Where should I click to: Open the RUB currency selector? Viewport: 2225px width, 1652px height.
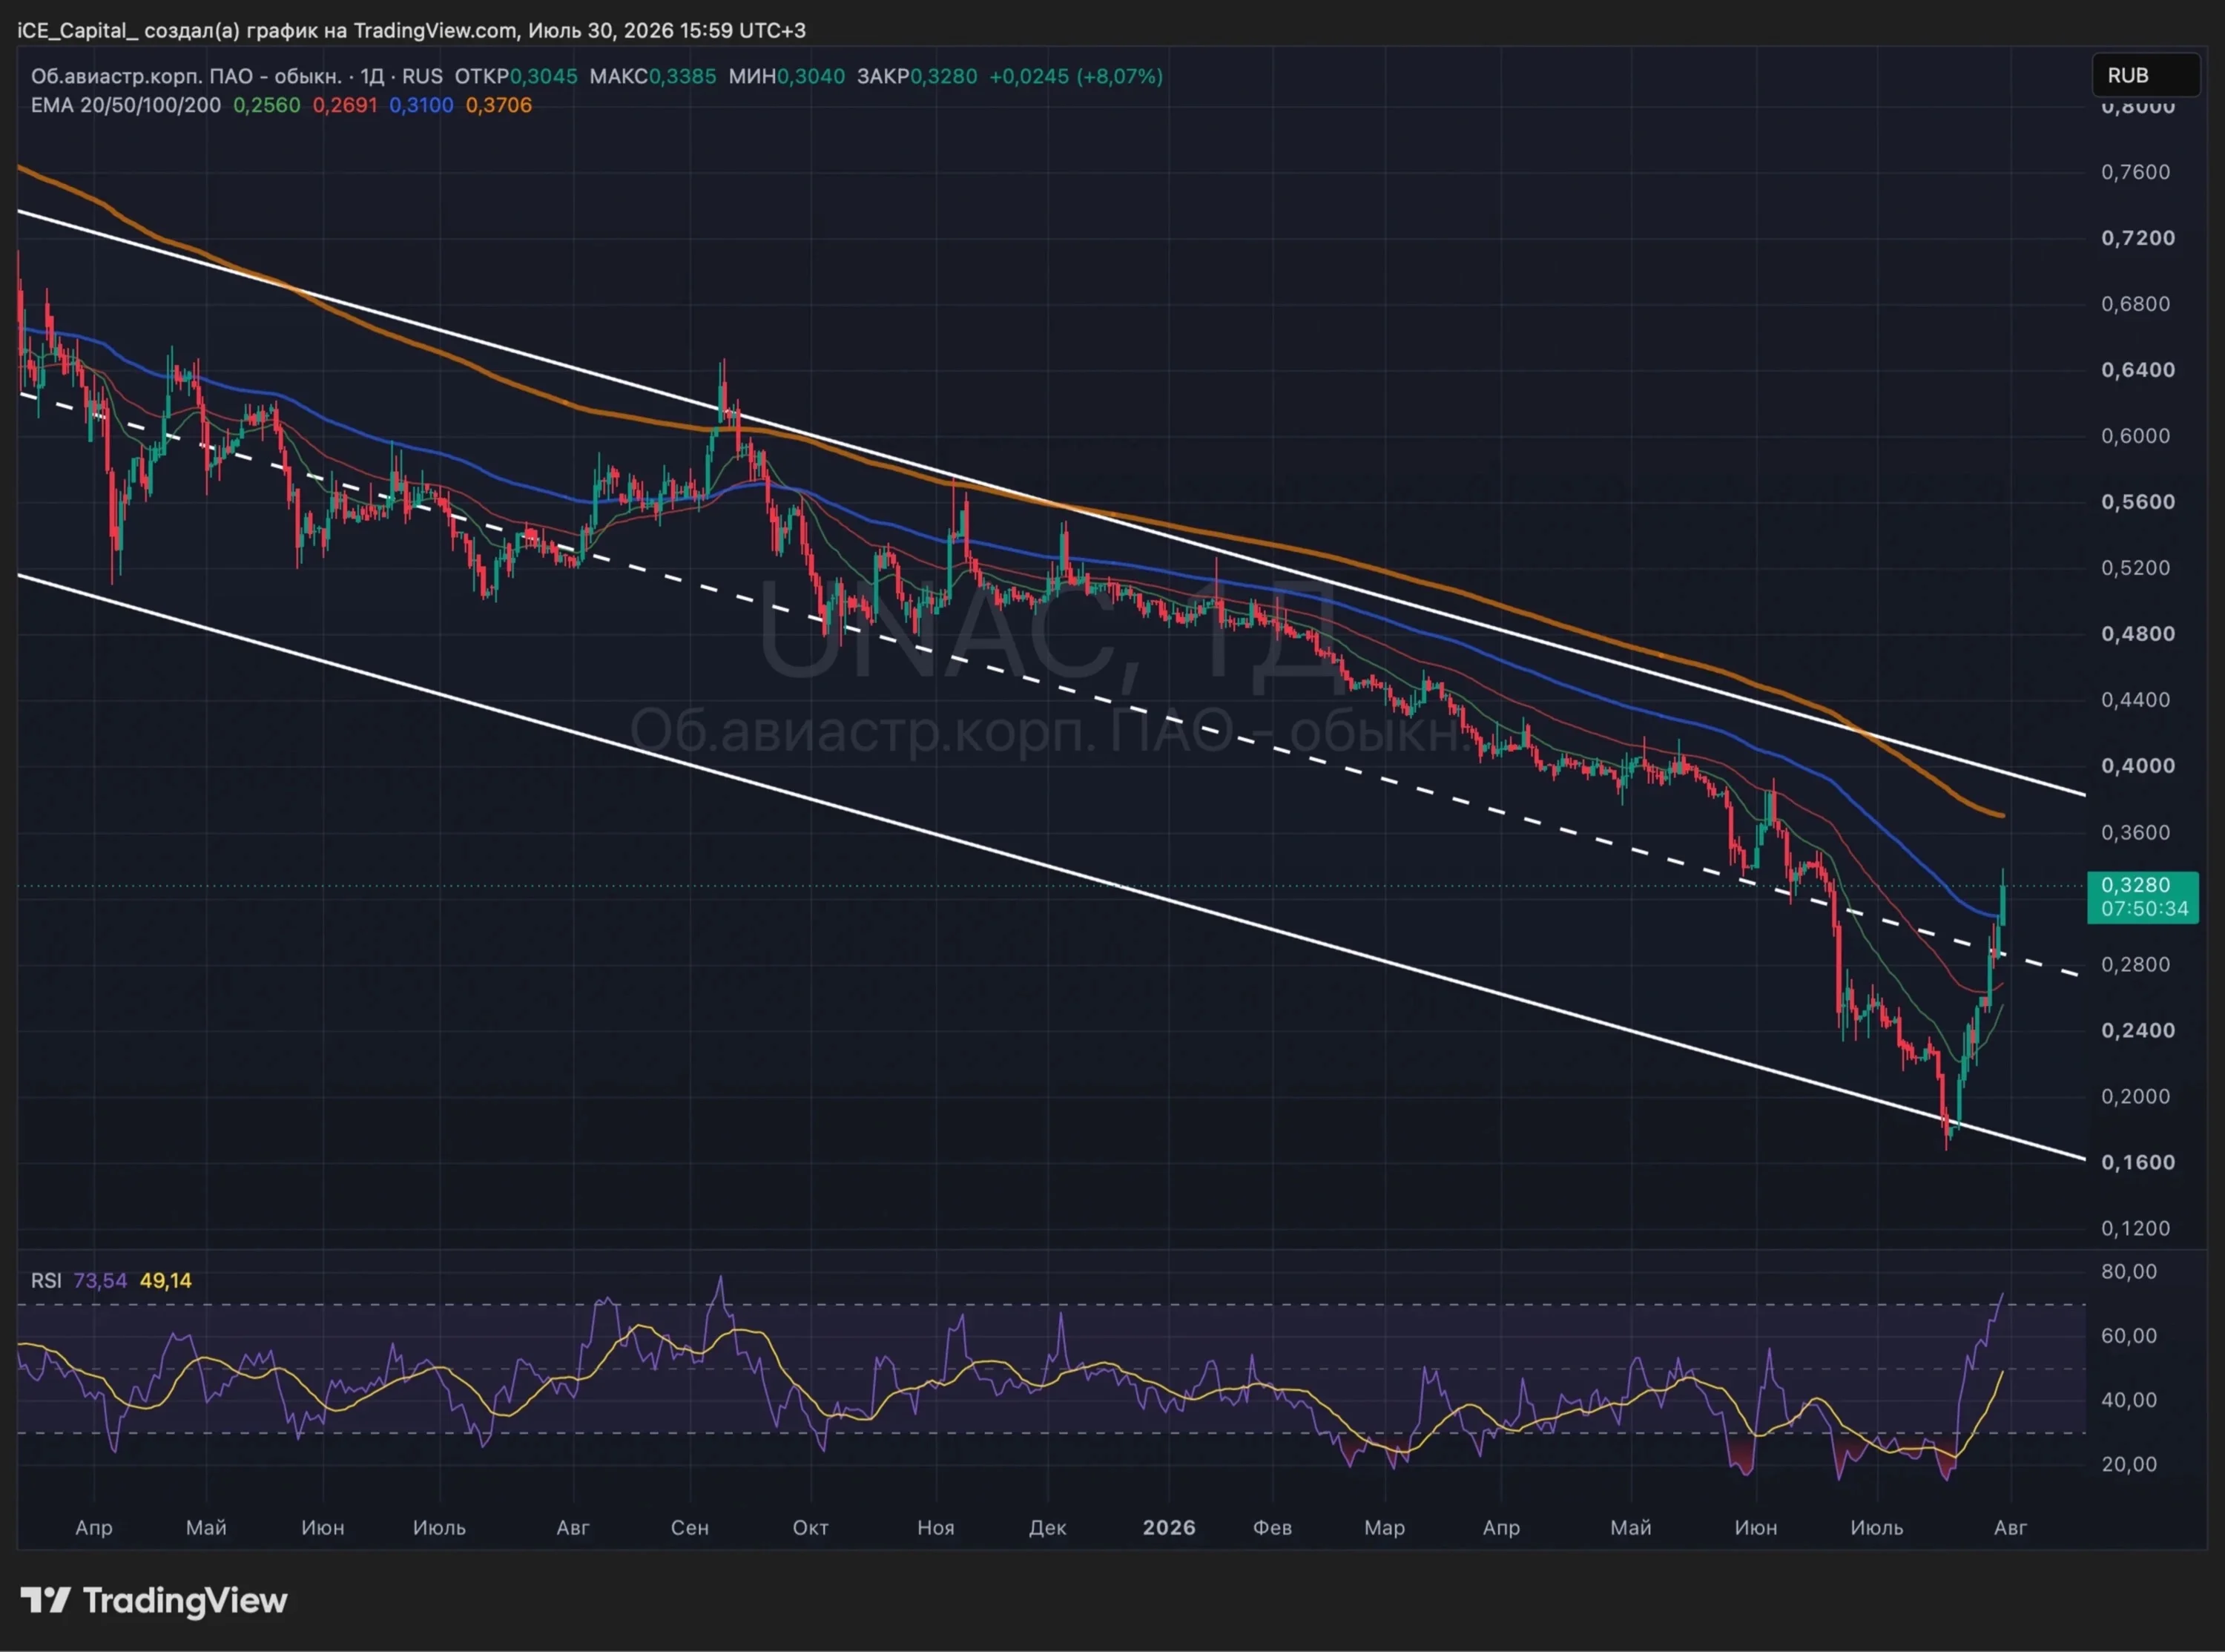[x=2145, y=75]
